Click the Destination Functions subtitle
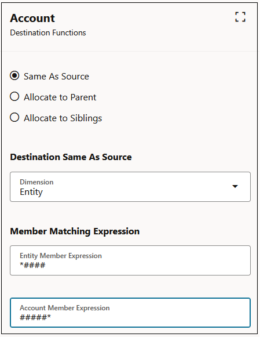 pyautogui.click(x=48, y=32)
